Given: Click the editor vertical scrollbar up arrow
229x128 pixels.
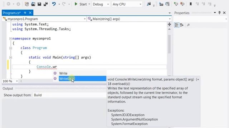Looking at the screenshot, I should pyautogui.click(x=169, y=29).
